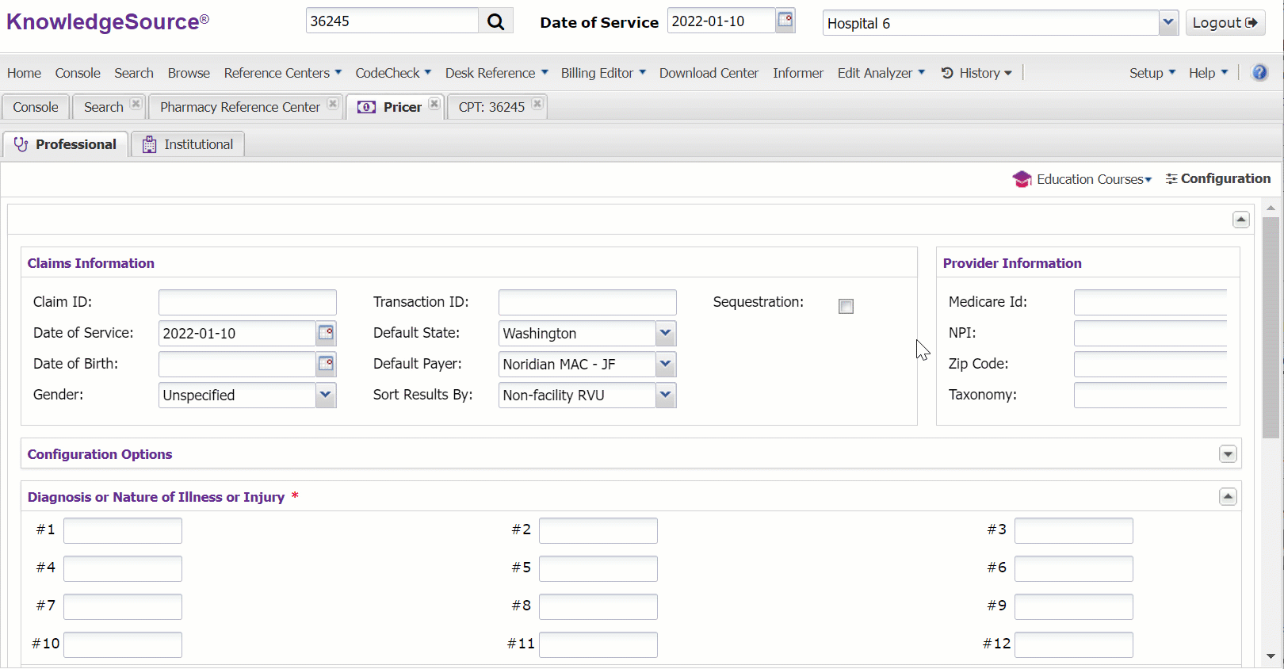Click the Claim ID input field
1284x669 pixels.
[x=247, y=302]
